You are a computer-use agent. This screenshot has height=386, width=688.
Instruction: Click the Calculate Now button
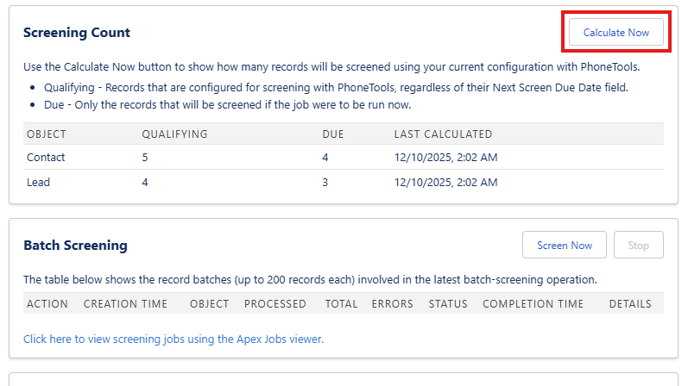pos(615,33)
